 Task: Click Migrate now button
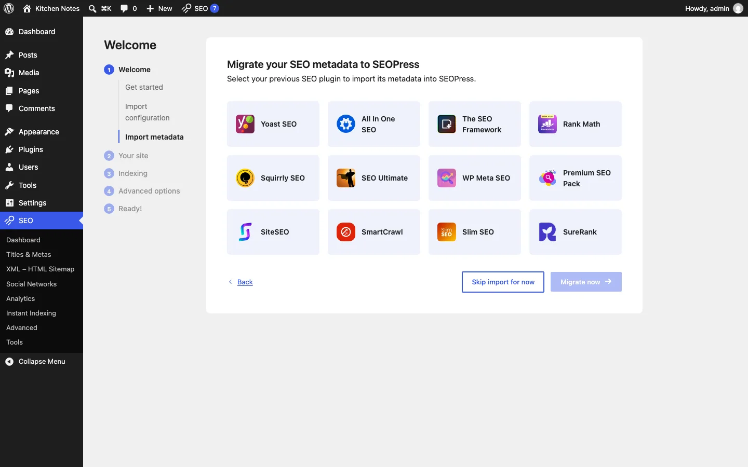586,282
